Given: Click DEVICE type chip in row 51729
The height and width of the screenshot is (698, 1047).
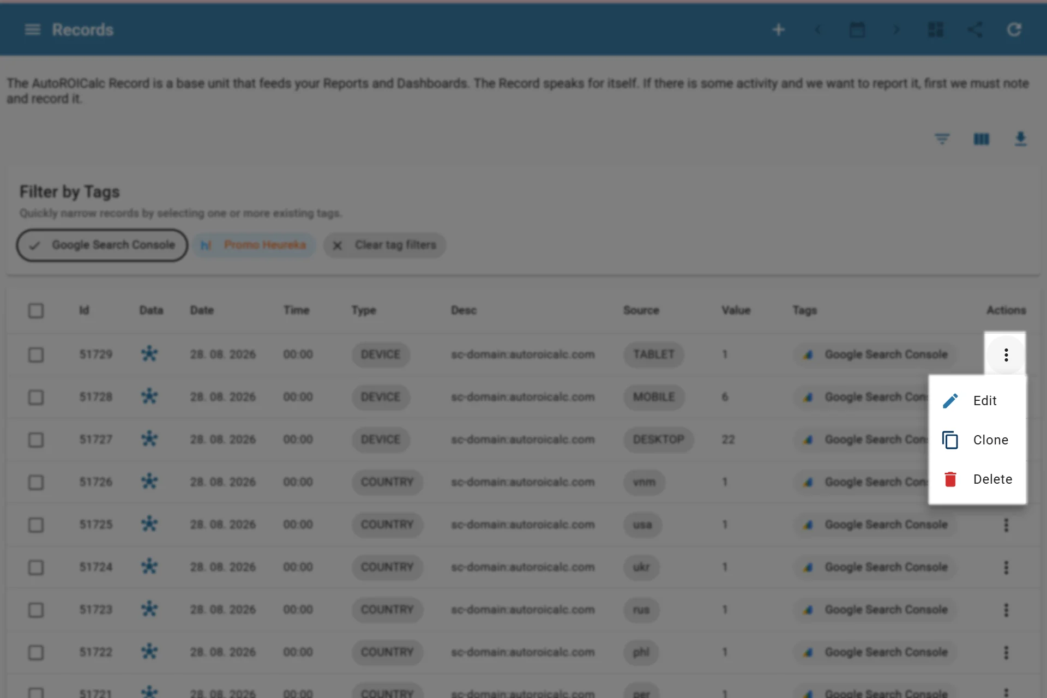Looking at the screenshot, I should (x=381, y=354).
